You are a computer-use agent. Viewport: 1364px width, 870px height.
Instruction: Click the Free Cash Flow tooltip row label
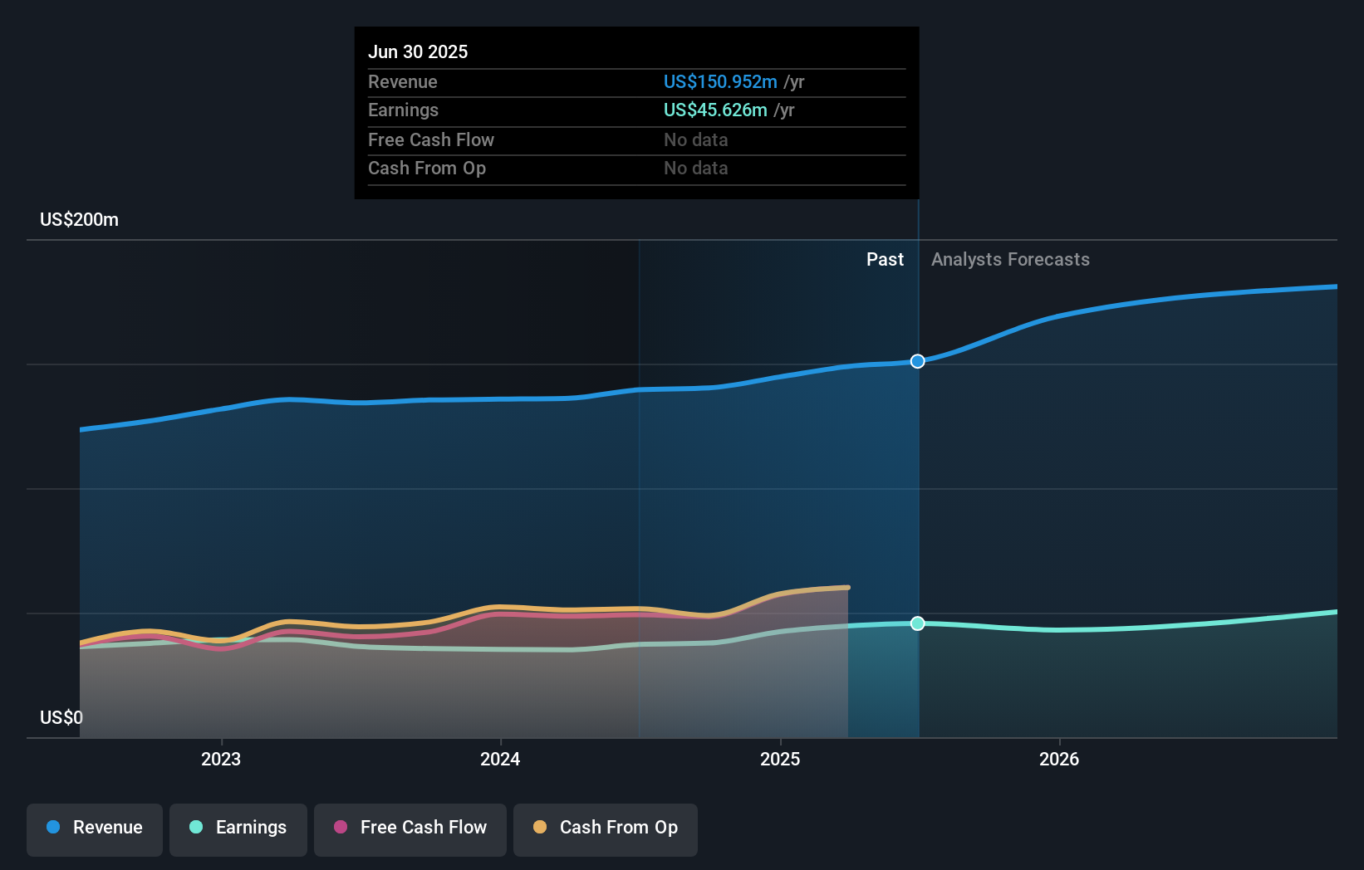(431, 140)
